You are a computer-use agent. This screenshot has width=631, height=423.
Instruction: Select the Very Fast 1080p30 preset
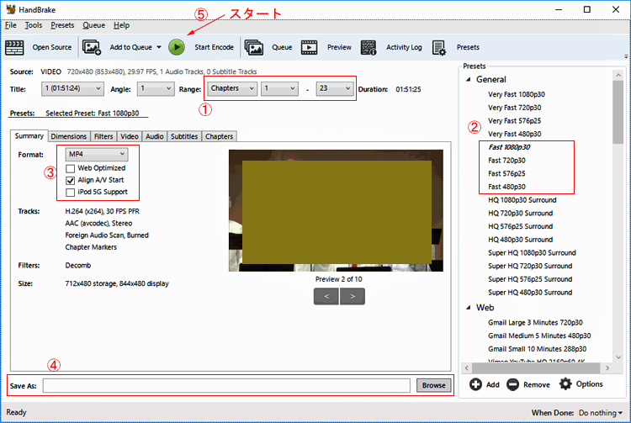click(x=517, y=94)
